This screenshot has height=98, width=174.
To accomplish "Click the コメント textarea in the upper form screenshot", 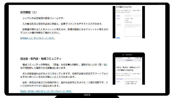I will (x=133, y=30).
